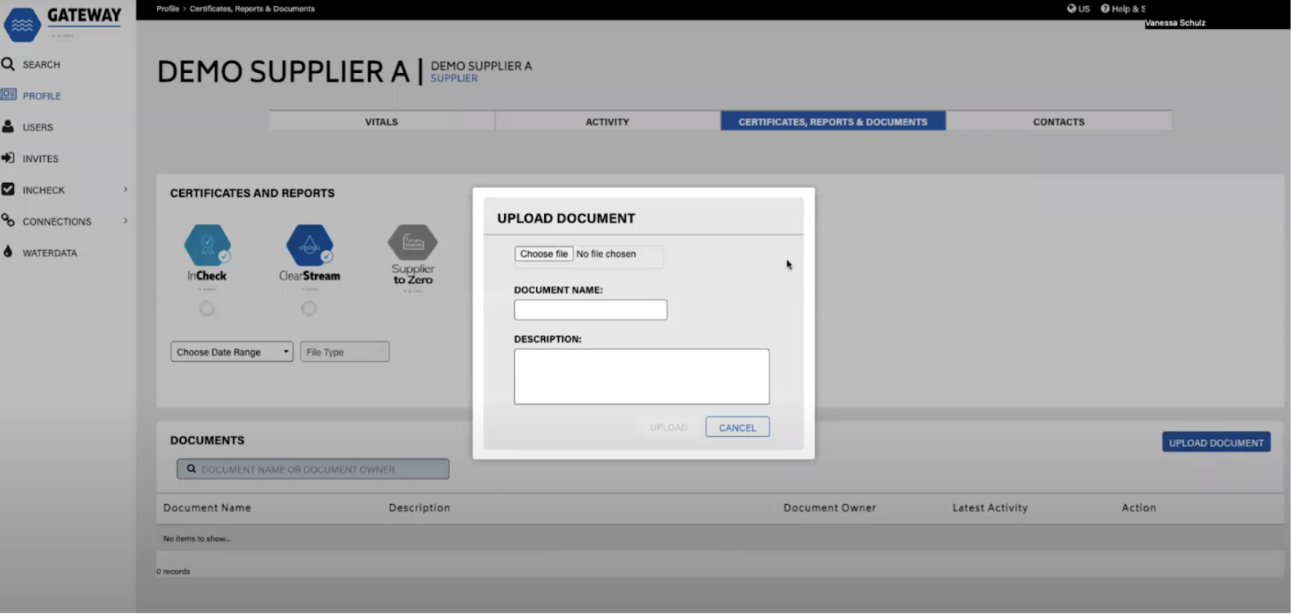Click the WaterData droplet icon
Screen dimensions: 1291x614
(x=8, y=252)
